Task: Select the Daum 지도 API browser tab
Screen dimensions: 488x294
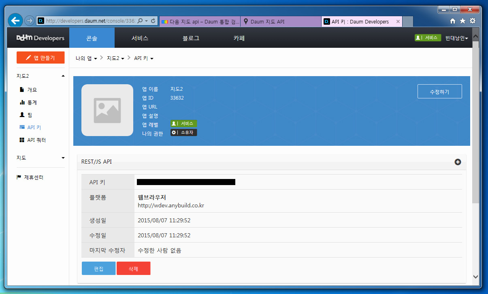Action: point(267,21)
